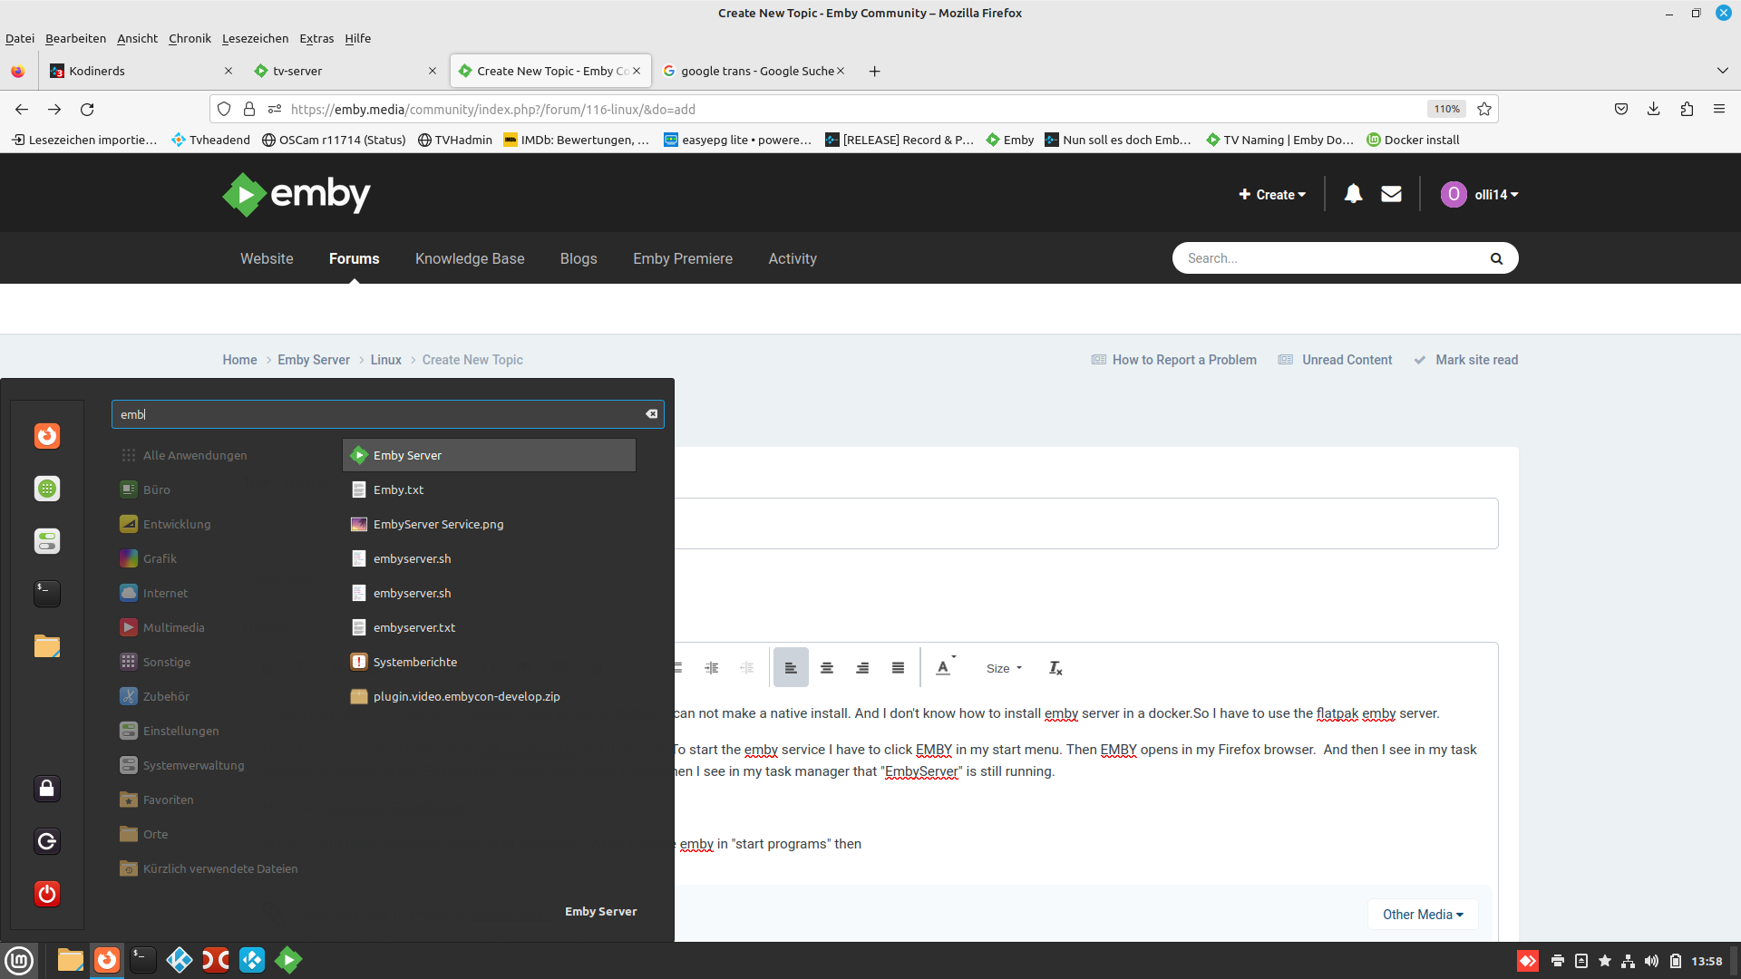Click the notifications bell icon

coord(1353,194)
